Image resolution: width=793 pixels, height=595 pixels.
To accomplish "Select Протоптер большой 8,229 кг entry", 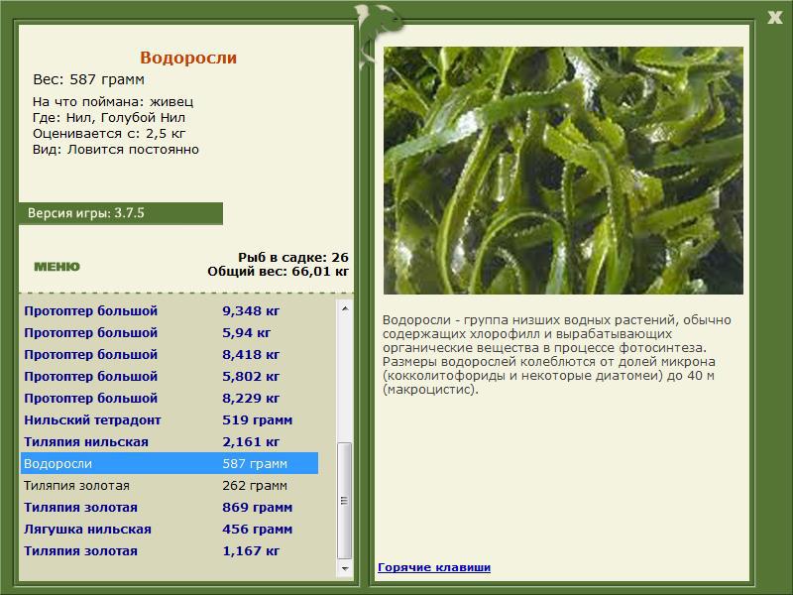I will click(170, 398).
